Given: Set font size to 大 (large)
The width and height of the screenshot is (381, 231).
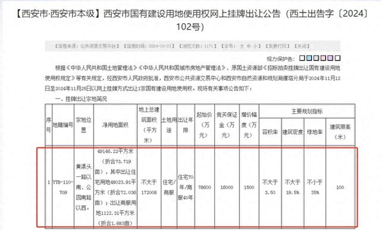Looking at the screenshot, I should tap(241, 46).
